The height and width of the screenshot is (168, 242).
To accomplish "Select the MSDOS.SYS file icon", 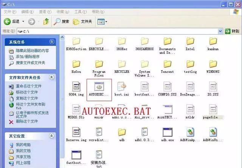I will click(76, 109).
